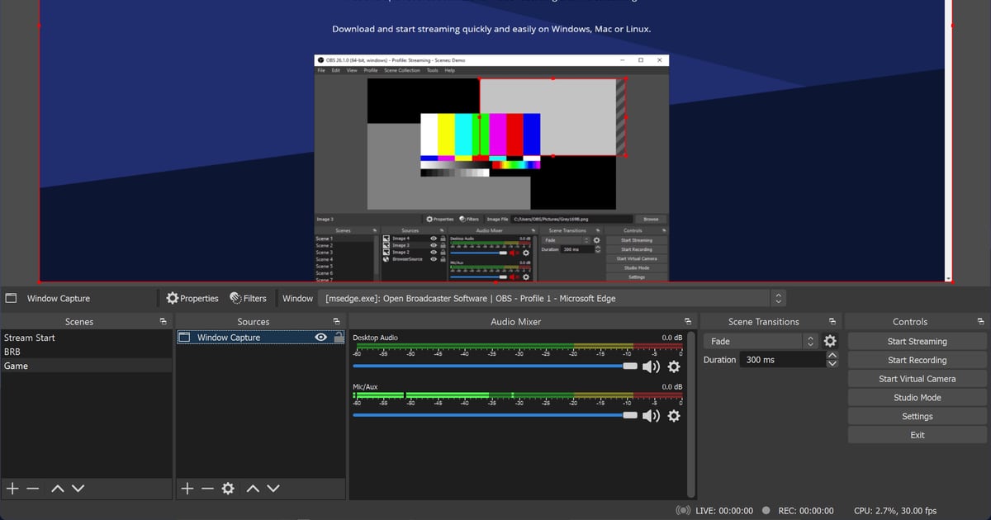Screen dimensions: 991x520
Task: Select the BRB scene
Action: pos(86,352)
